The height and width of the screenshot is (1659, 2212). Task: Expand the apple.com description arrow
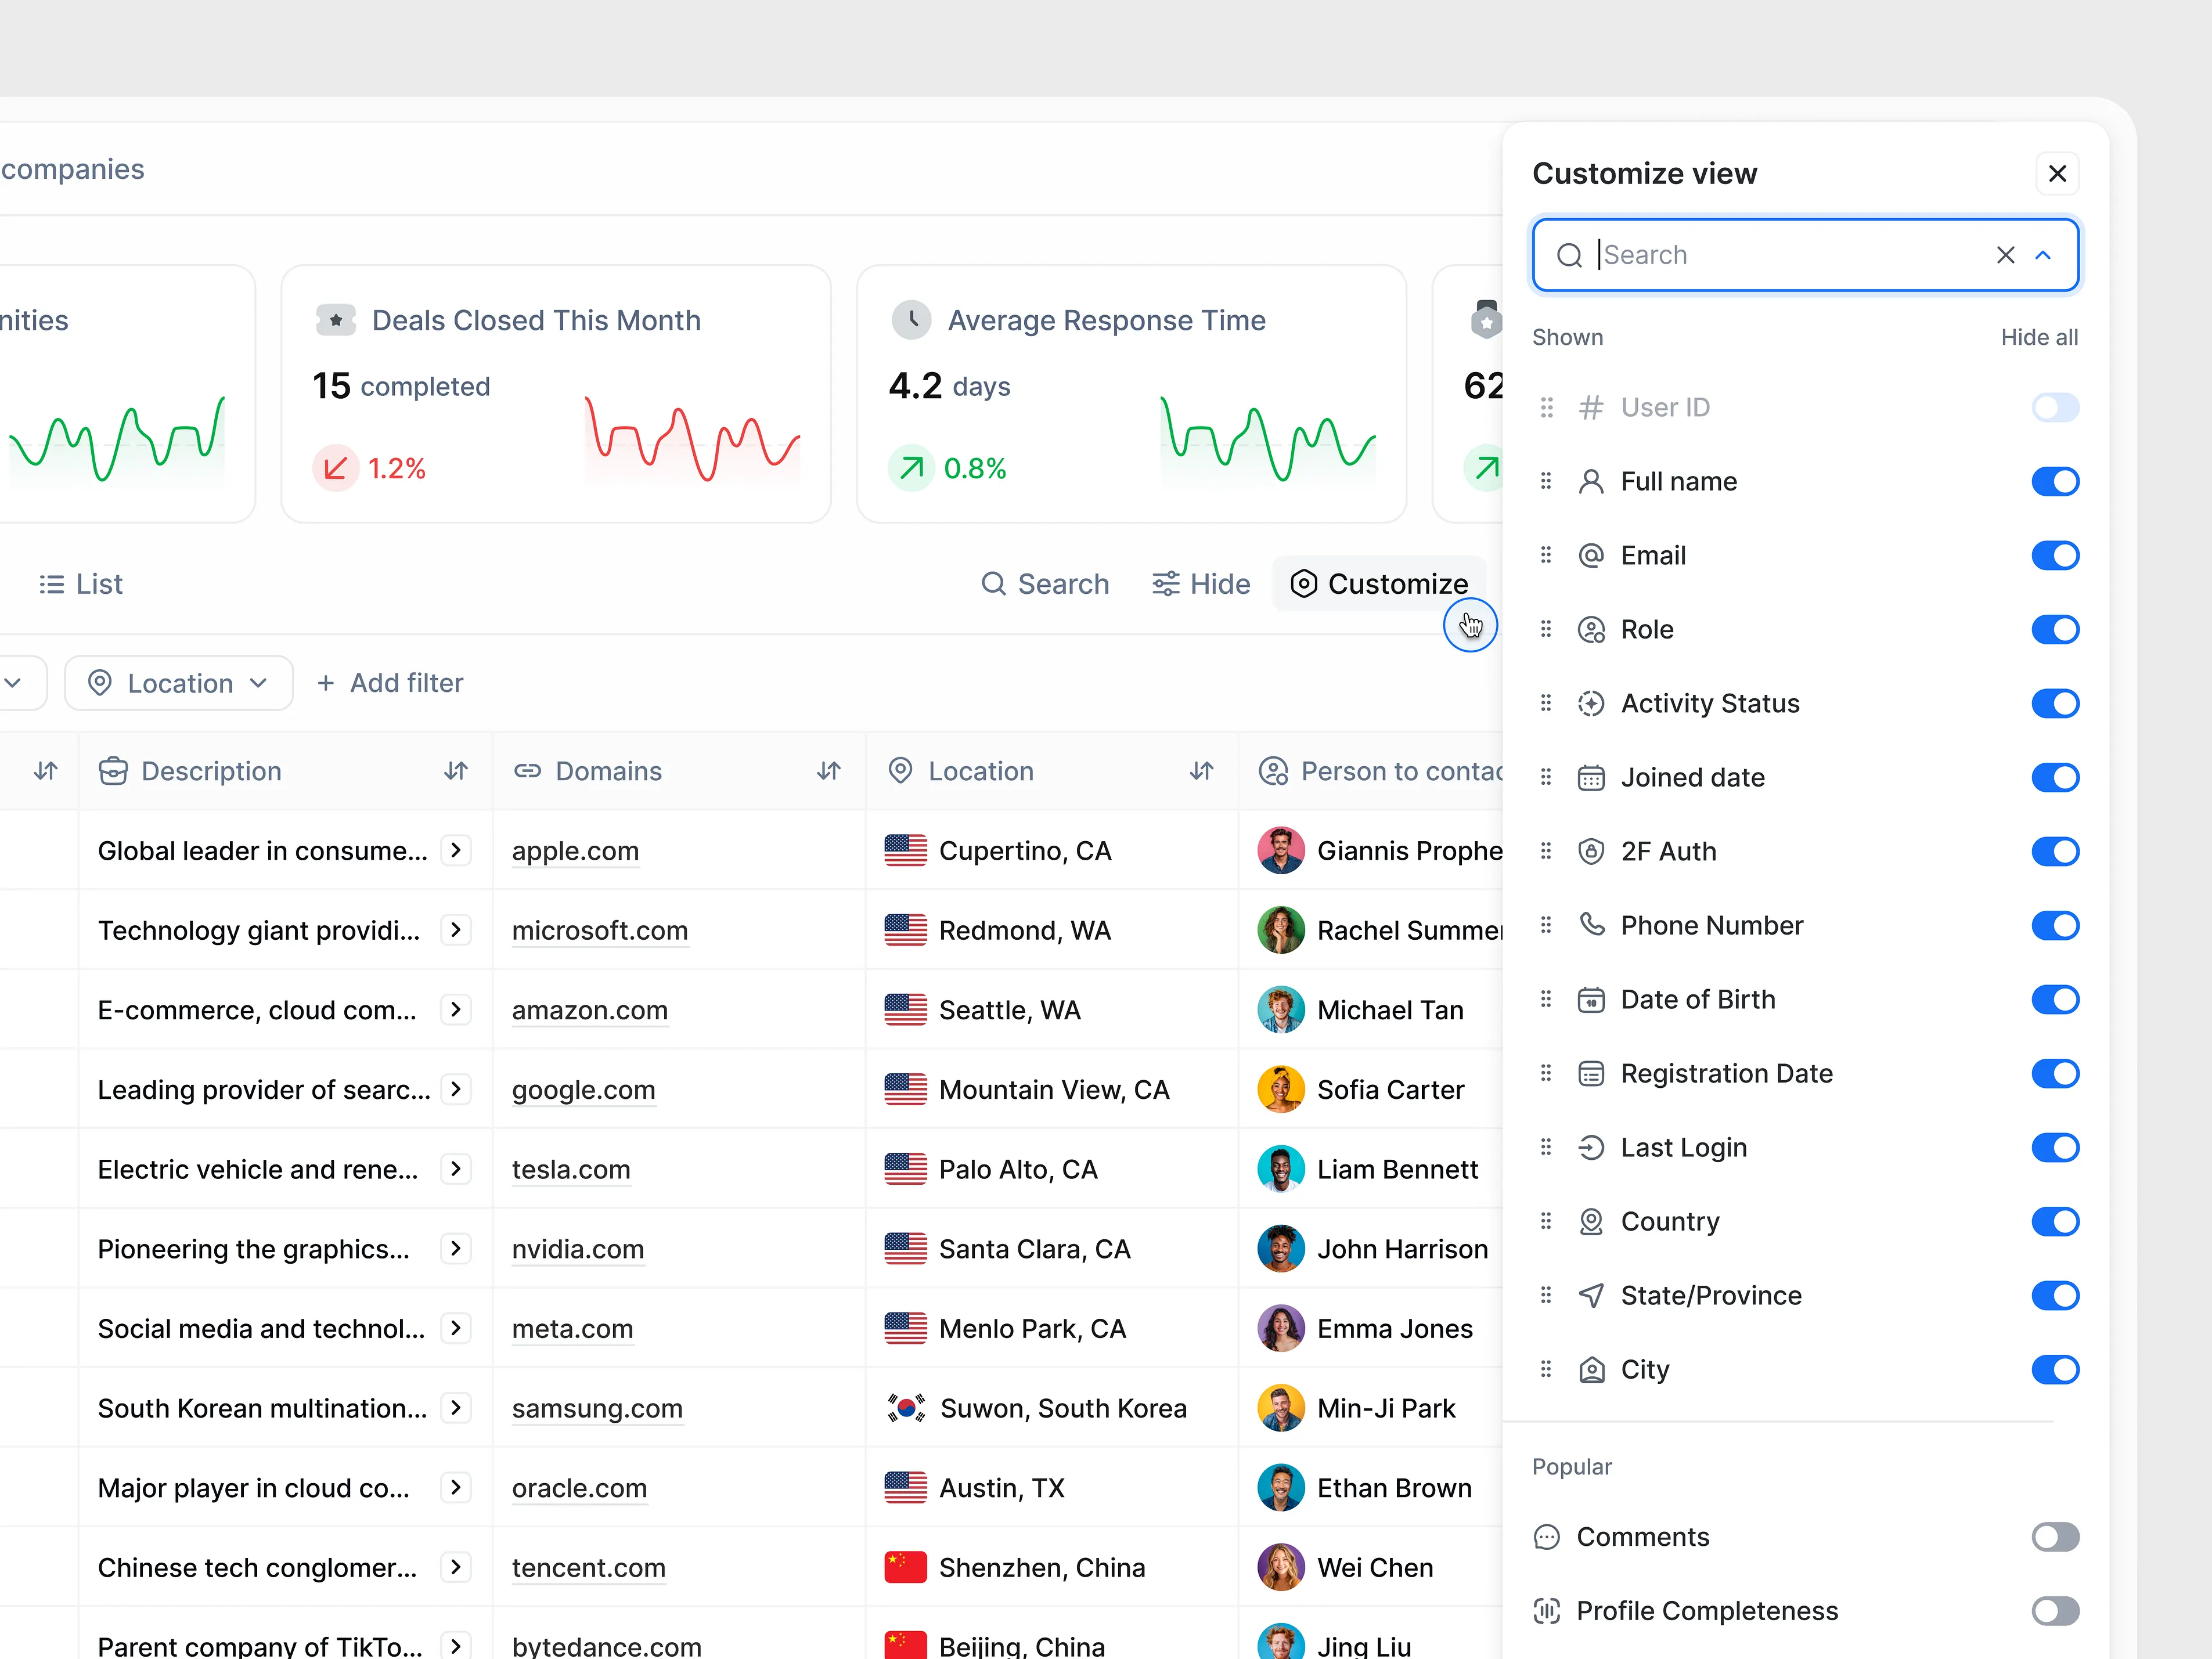click(x=456, y=850)
